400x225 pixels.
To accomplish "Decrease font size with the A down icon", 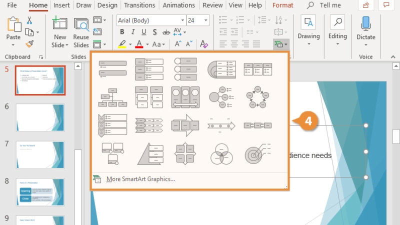I will (x=189, y=44).
